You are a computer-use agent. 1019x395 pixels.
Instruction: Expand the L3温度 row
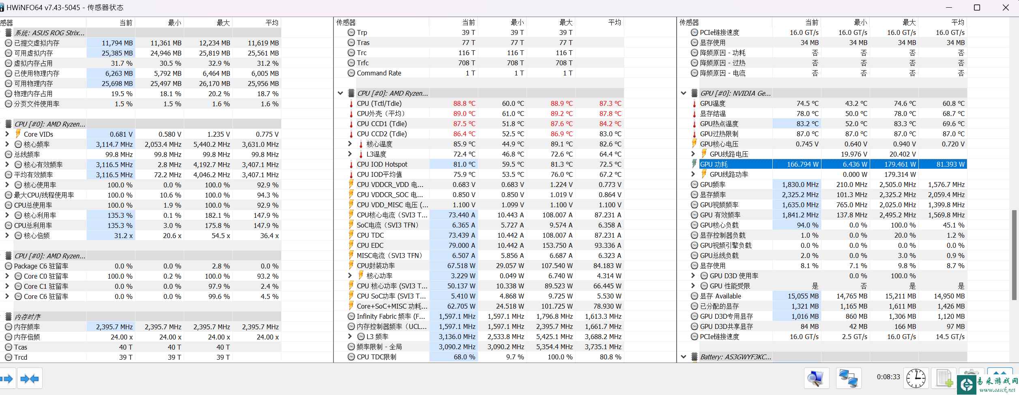pyautogui.click(x=350, y=154)
